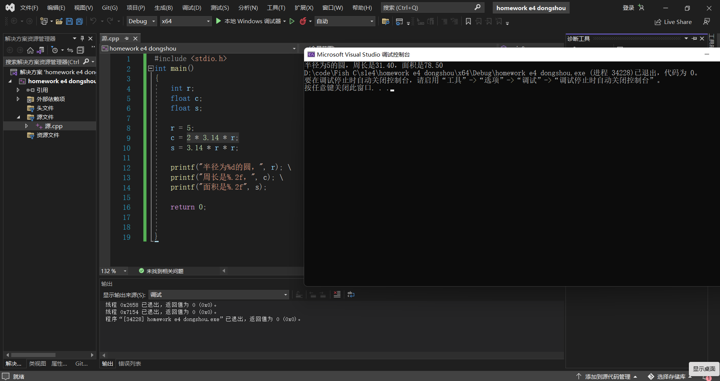Screen dimensions: 720x381
Task: Collapse the homework e4 dongshou project node
Action: tap(10, 81)
